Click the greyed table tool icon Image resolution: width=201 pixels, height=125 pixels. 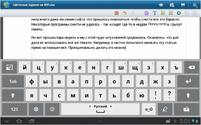(195, 13)
